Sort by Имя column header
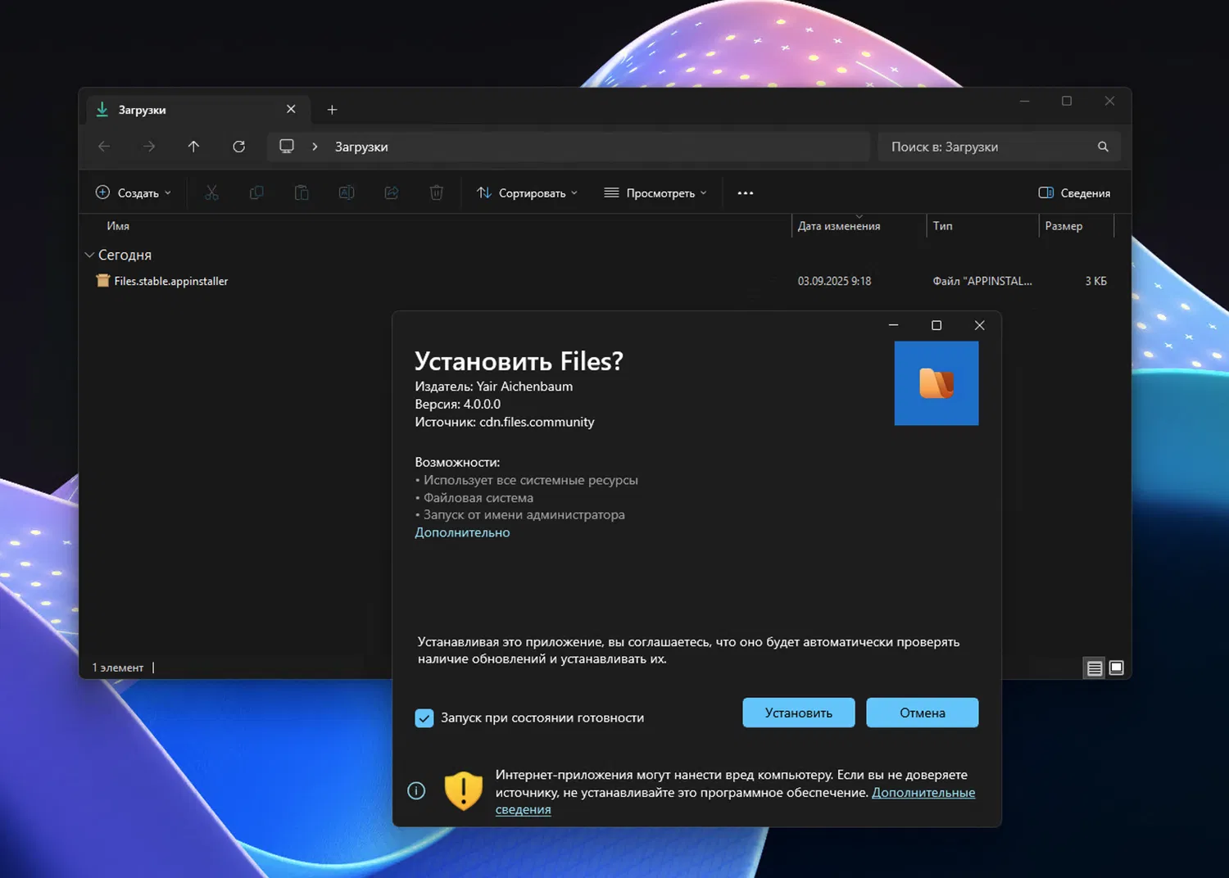1229x878 pixels. click(118, 226)
